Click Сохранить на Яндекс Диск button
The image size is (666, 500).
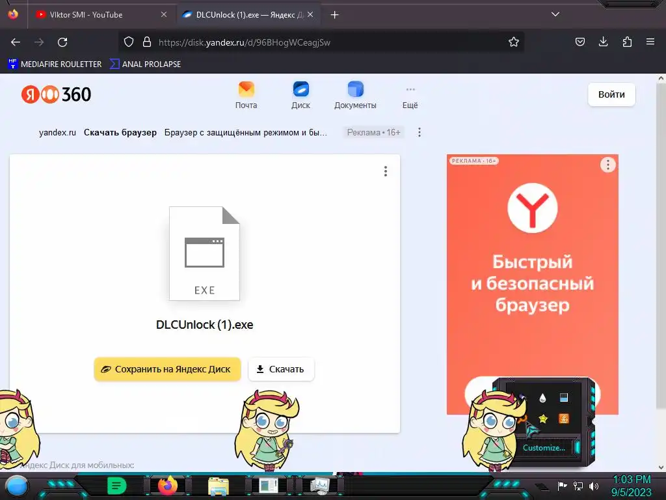pyautogui.click(x=167, y=369)
